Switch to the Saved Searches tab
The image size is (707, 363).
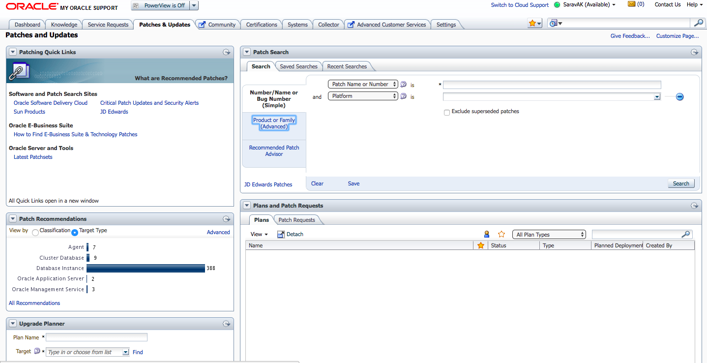point(298,66)
